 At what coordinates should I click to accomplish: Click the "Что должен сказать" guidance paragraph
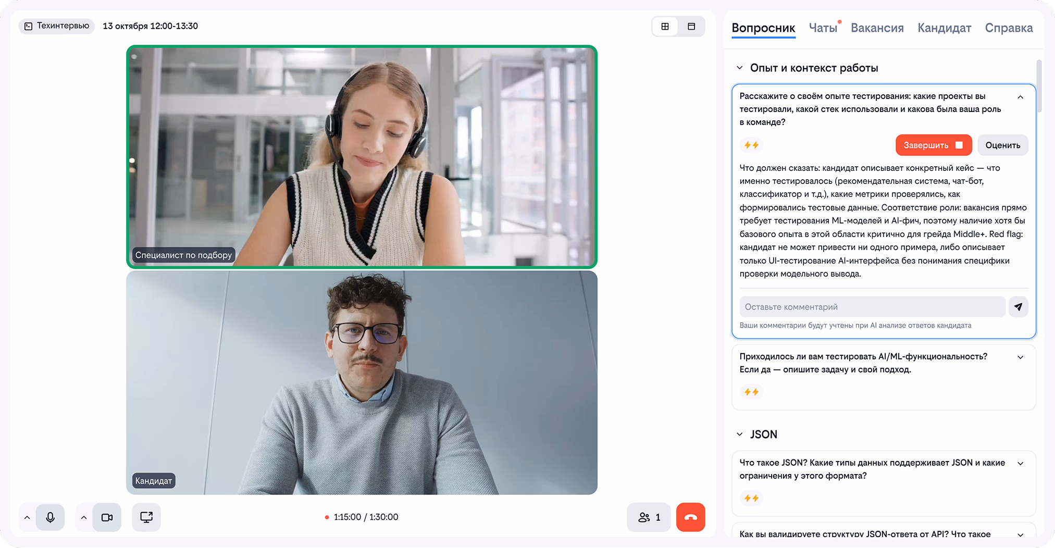point(883,221)
